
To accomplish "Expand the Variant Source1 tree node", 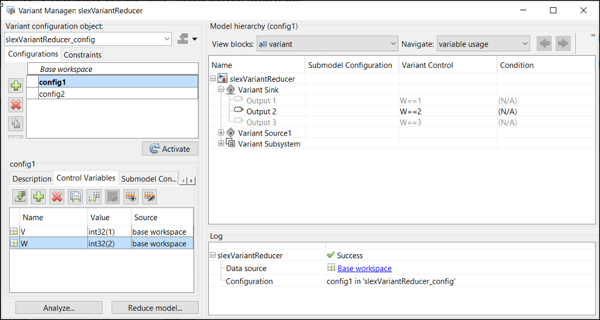I will 222,132.
